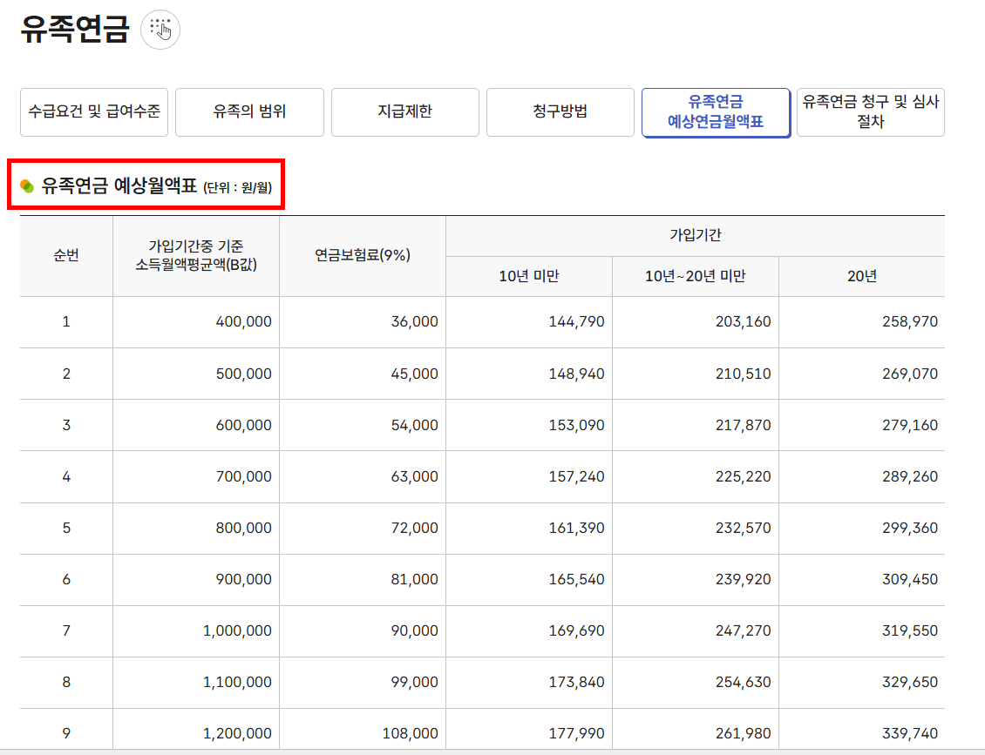The height and width of the screenshot is (755, 985).
Task: Click the highlighted 유족연금 예상연금월액표 tab
Action: pos(716,111)
